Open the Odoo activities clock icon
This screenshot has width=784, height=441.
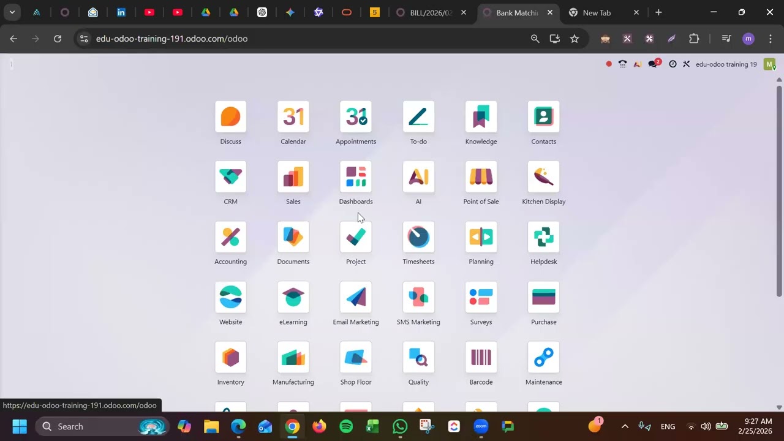pyautogui.click(x=673, y=64)
